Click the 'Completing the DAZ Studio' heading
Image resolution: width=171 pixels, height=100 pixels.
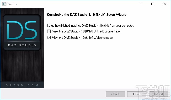pos(87,15)
